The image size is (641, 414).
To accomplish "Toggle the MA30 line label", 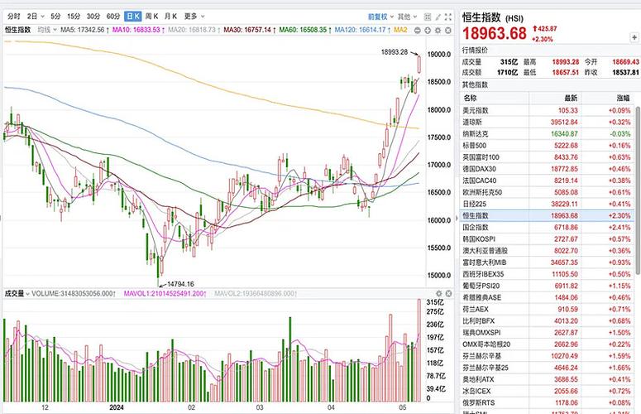I will pos(250,30).
